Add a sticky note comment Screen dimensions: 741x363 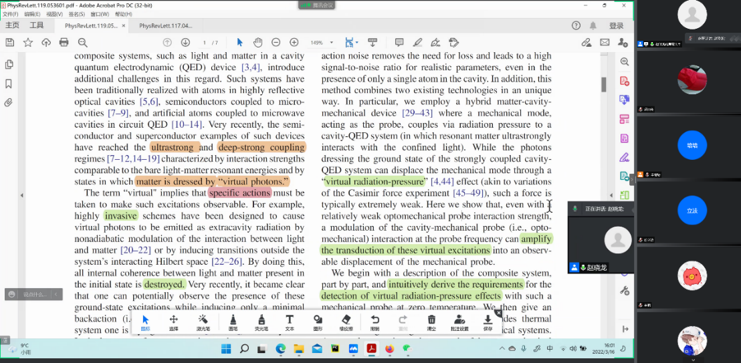[399, 42]
